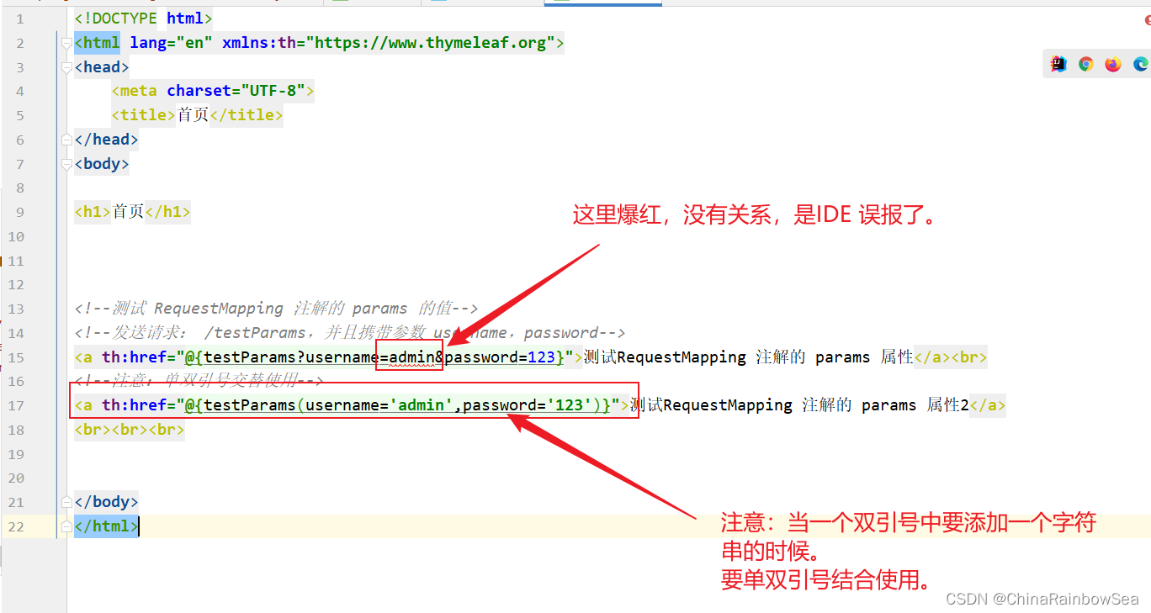Click the <br> tag ending line 15
The width and height of the screenshot is (1151, 613).
tap(968, 357)
